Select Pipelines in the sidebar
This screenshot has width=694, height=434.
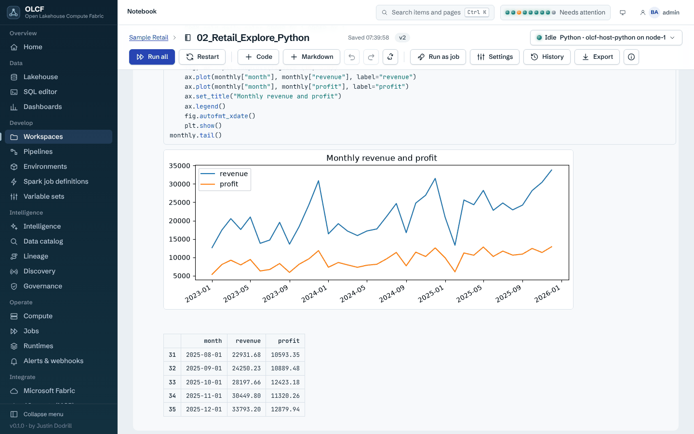click(58, 151)
